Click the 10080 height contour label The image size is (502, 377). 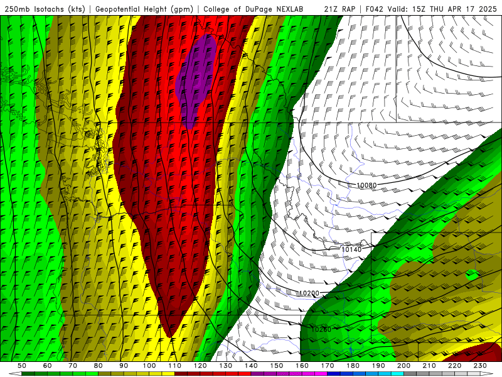[366, 185]
